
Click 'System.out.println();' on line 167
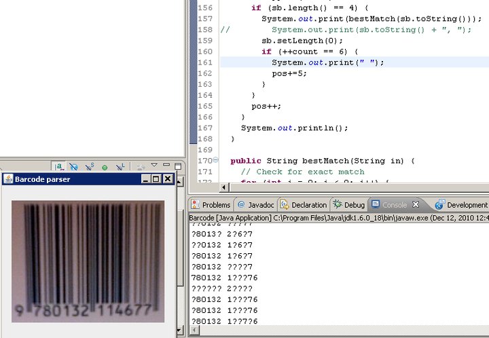pyautogui.click(x=294, y=128)
